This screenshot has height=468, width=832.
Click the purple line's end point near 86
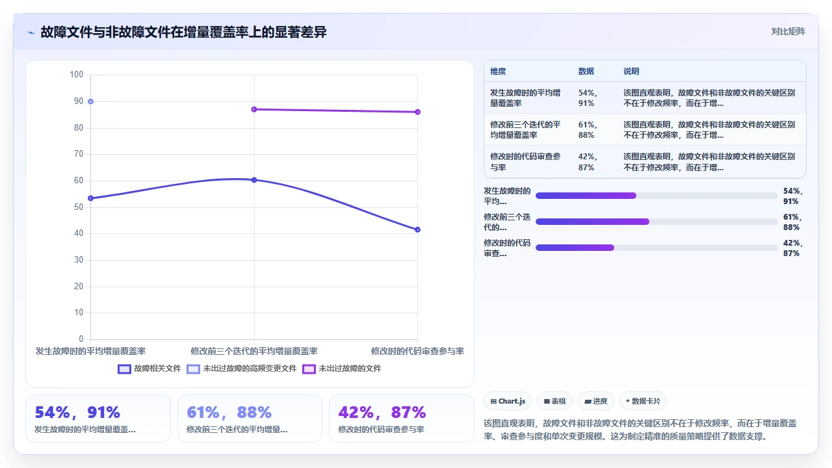417,112
